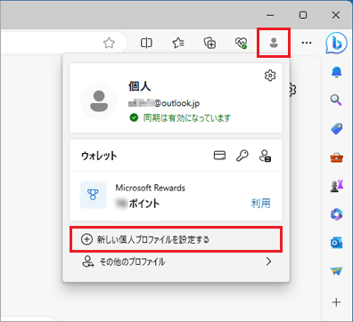Open wallet personal info icon
The width and height of the screenshot is (353, 322).
(265, 156)
